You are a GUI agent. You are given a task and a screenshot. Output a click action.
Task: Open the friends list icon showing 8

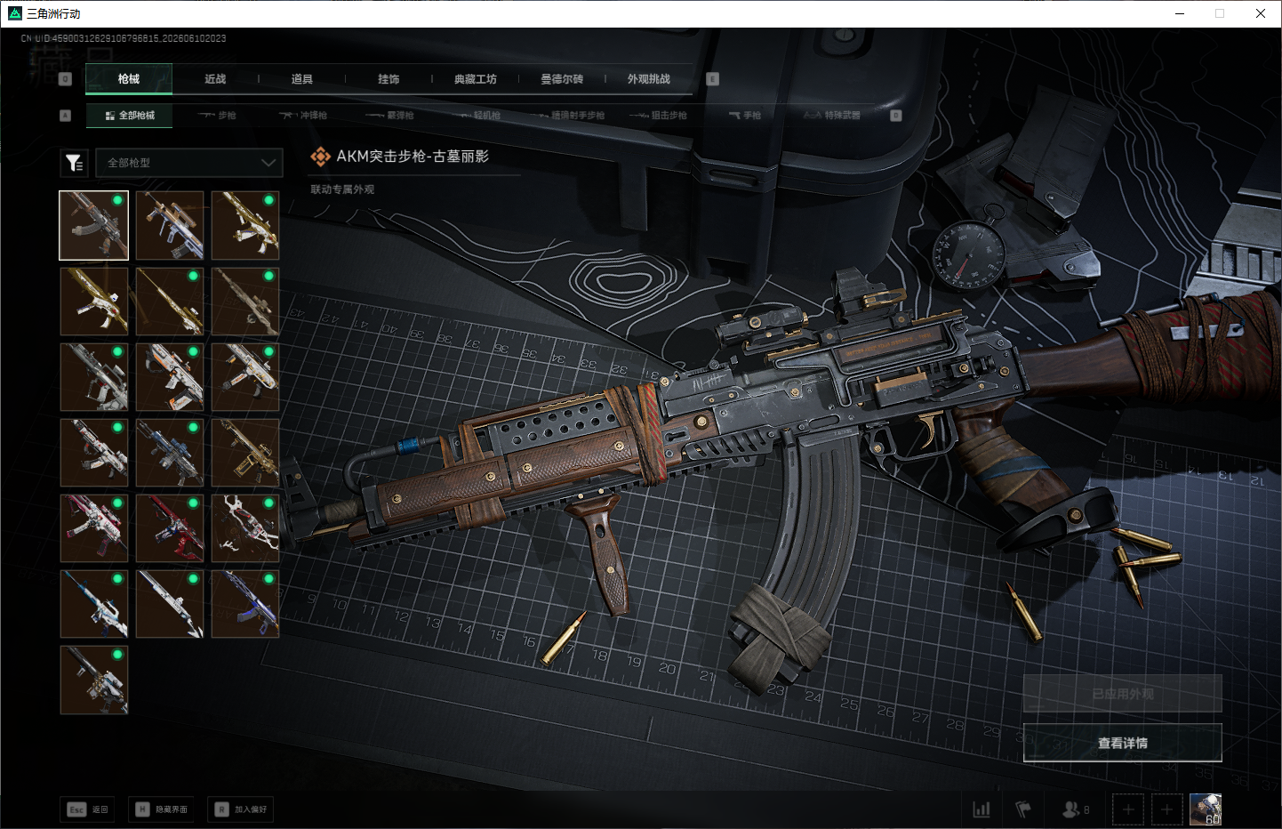click(x=1076, y=809)
